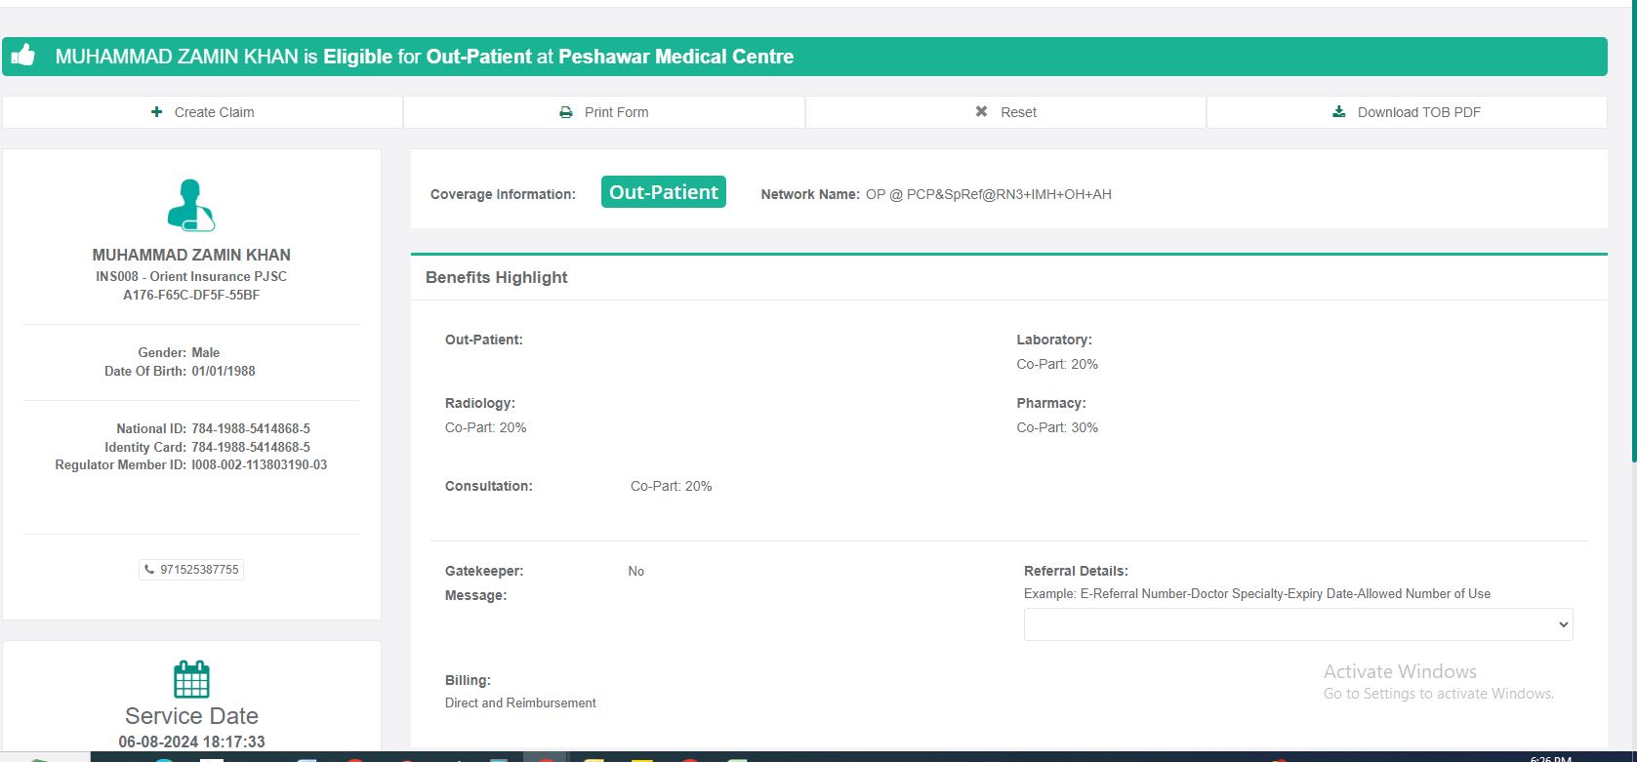Click the download icon beside Download TOB PDF
The width and height of the screenshot is (1637, 762).
tap(1339, 112)
